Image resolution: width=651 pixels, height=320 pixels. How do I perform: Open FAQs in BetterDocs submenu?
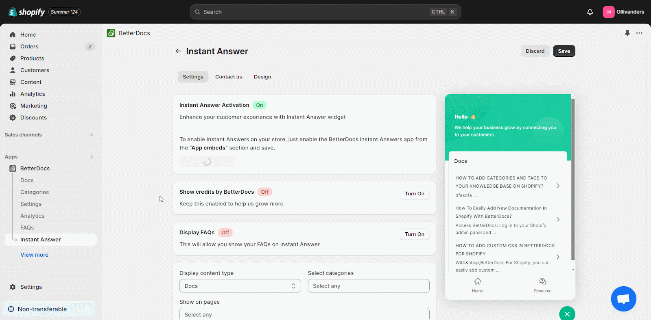[x=27, y=228]
